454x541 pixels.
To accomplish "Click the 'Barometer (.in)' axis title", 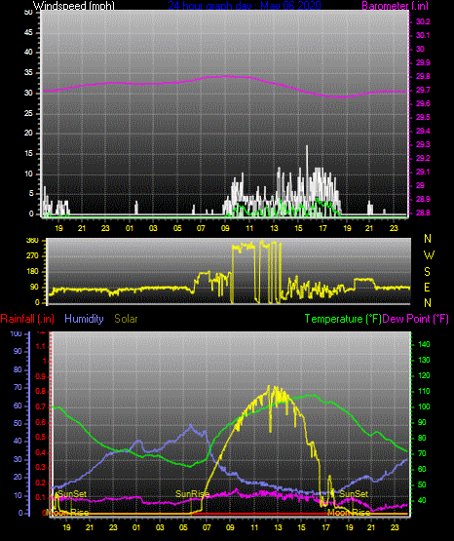I will [x=395, y=5].
